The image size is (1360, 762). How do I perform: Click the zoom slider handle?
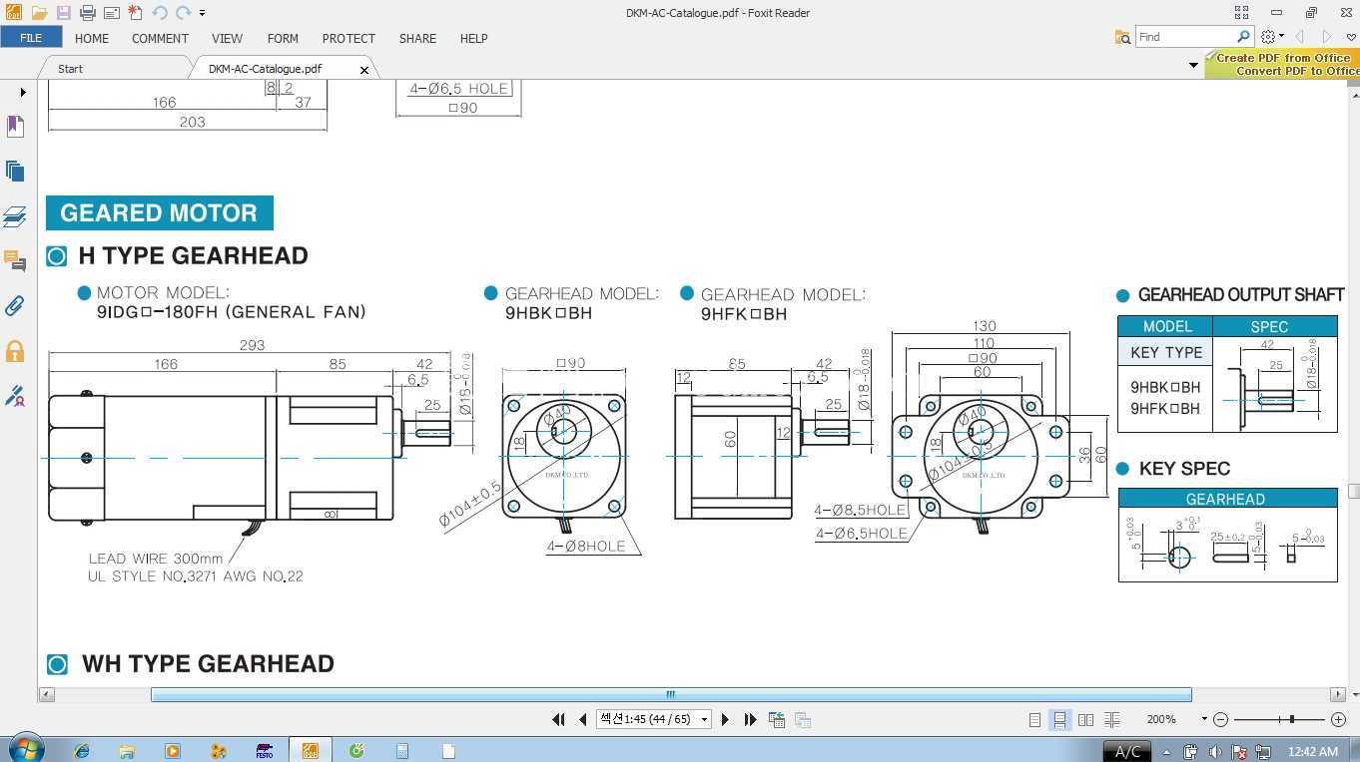(x=1292, y=719)
